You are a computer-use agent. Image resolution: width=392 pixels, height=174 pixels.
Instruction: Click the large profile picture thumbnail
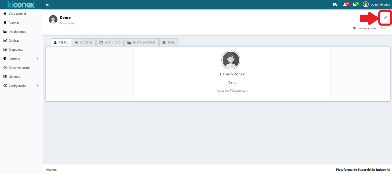point(231,60)
